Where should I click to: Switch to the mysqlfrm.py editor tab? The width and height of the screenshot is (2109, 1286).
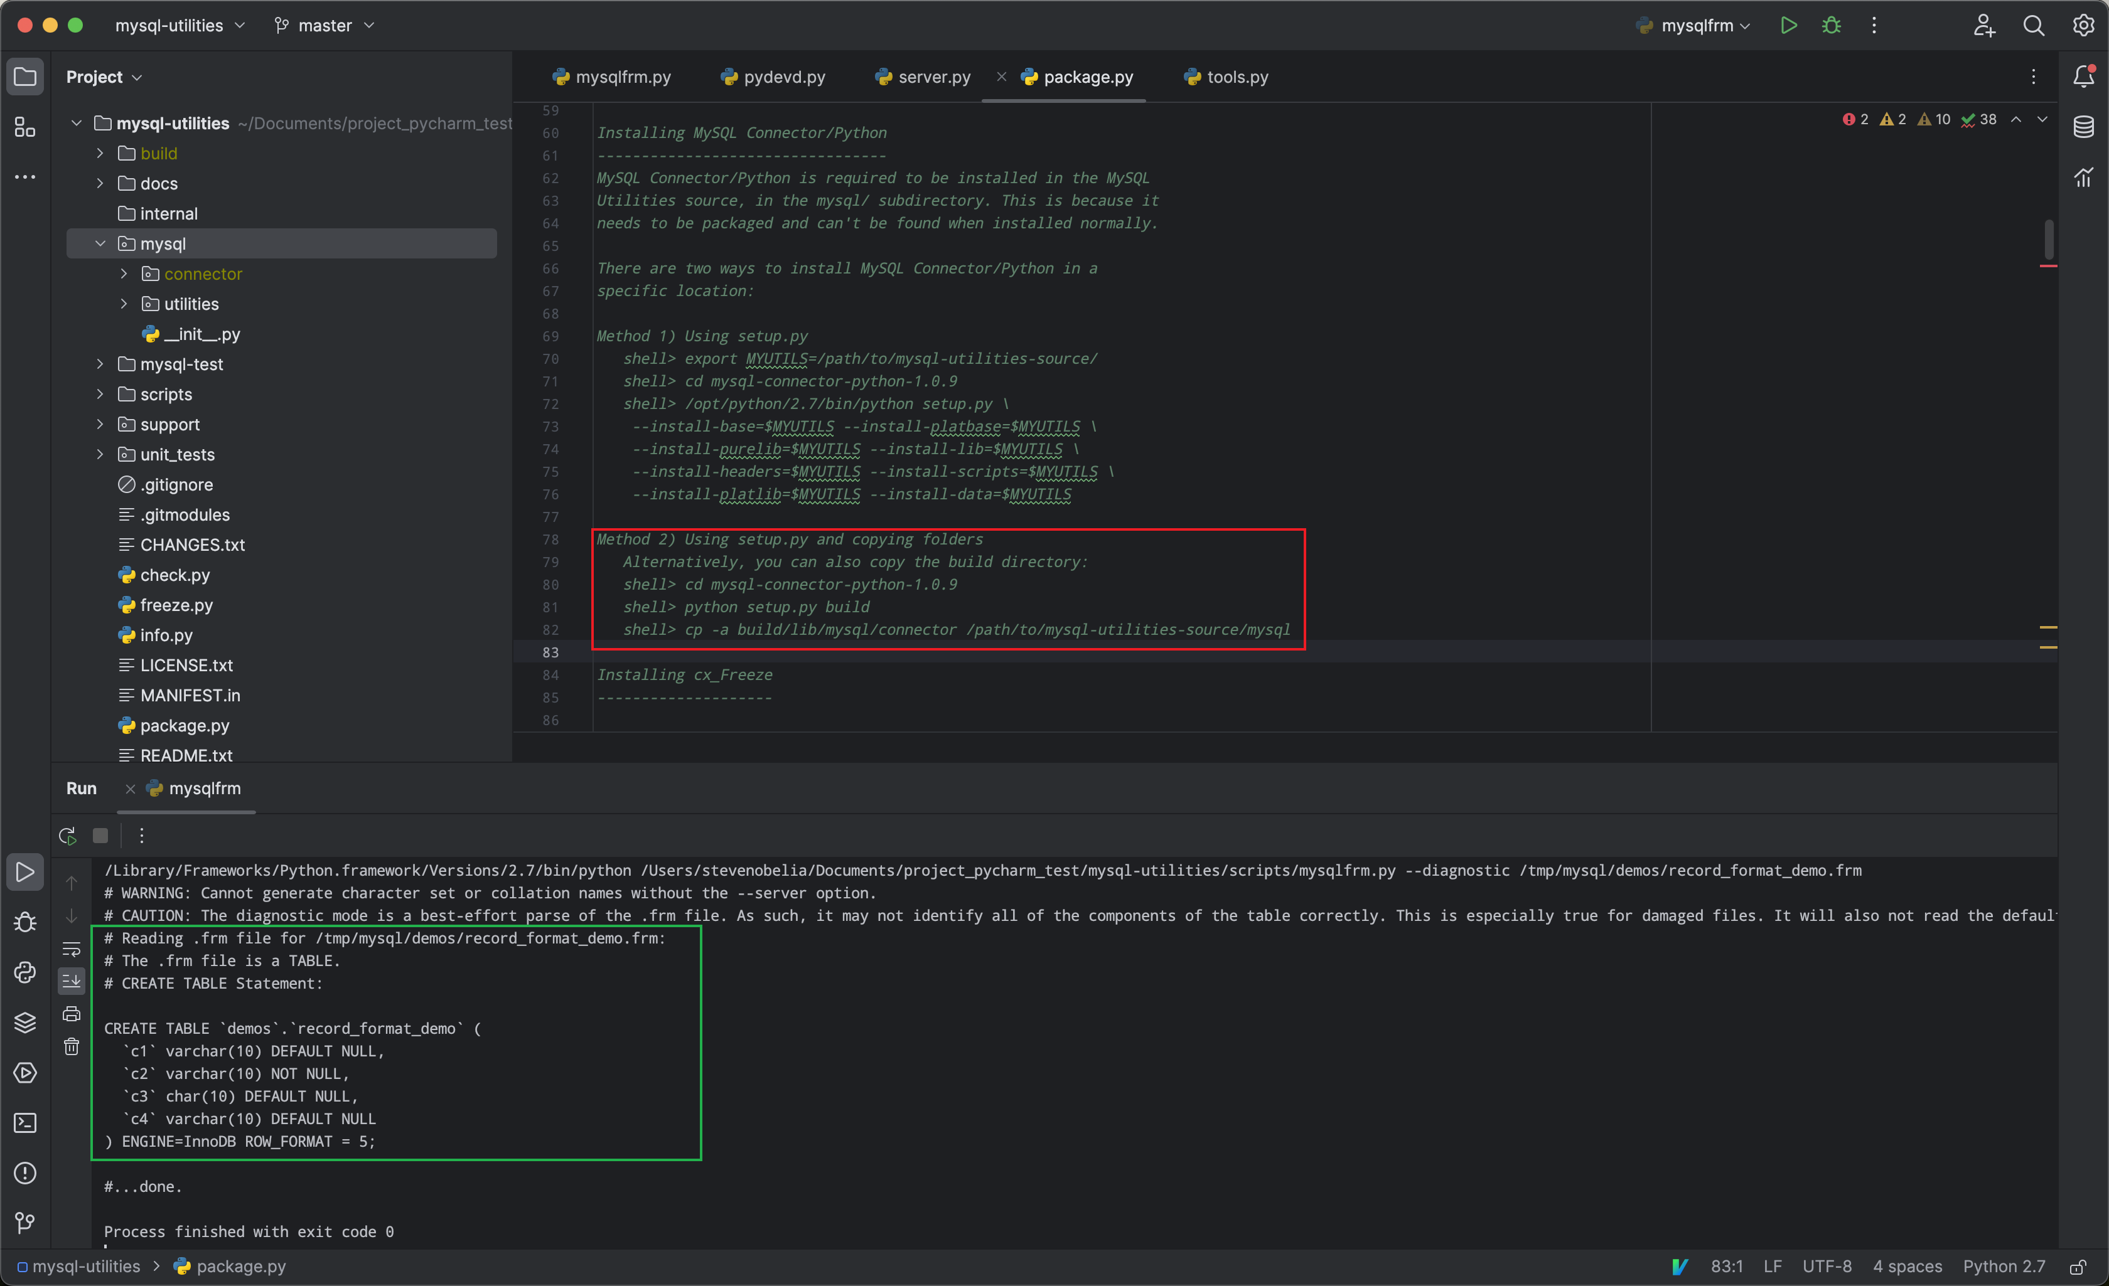622,77
